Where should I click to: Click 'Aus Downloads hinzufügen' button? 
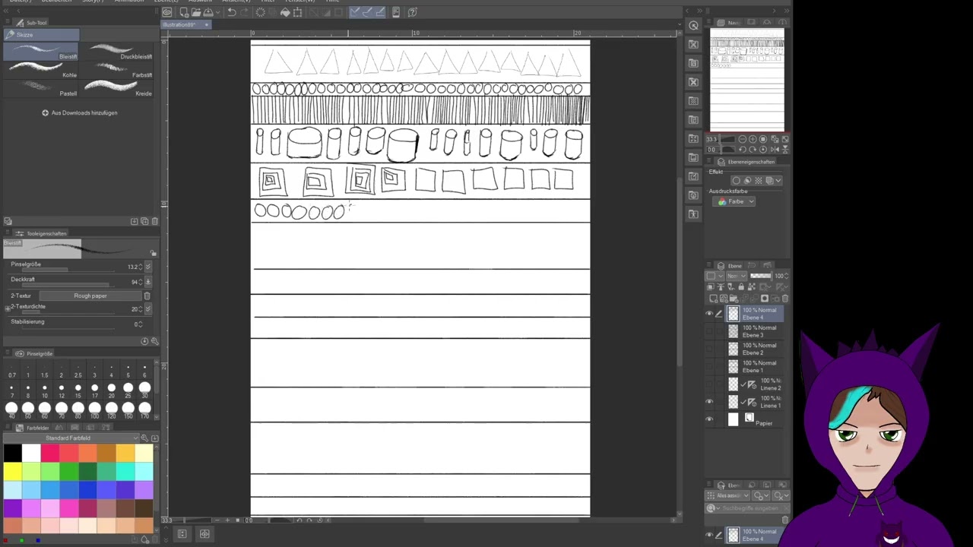pyautogui.click(x=79, y=112)
